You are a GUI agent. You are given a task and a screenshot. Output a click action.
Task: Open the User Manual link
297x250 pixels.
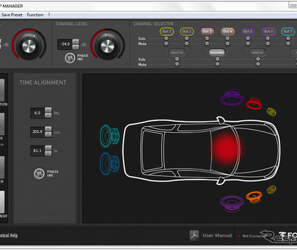(x=217, y=236)
